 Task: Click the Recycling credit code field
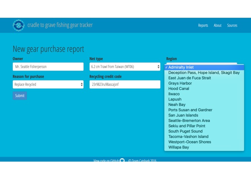coord(125,84)
